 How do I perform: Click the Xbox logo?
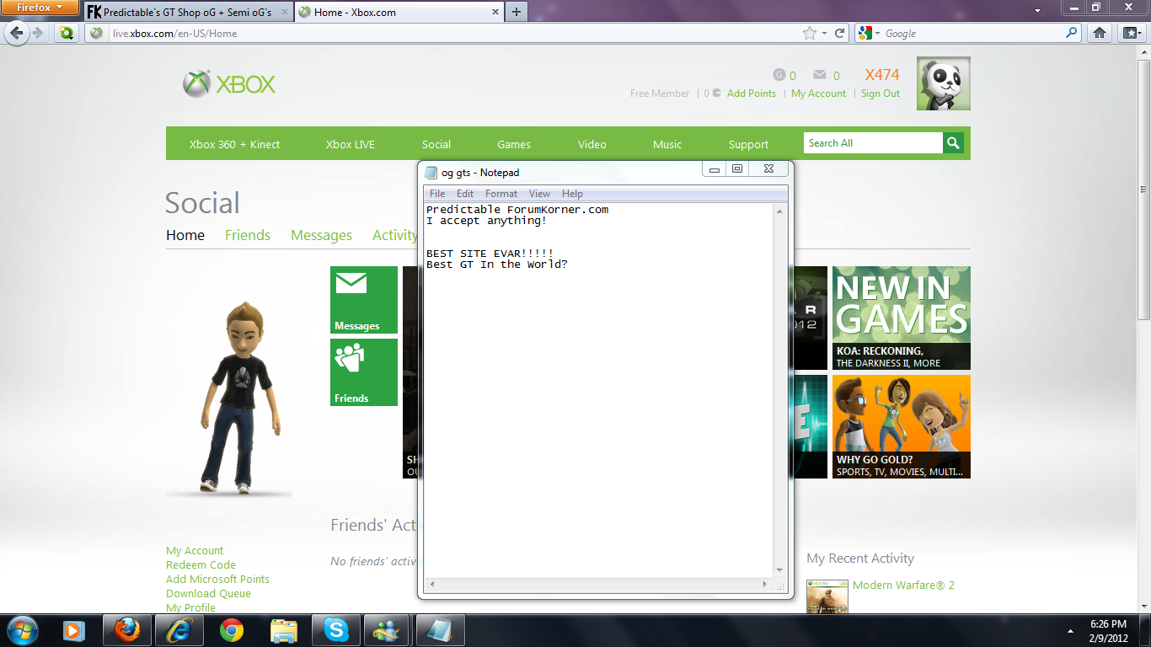(229, 84)
